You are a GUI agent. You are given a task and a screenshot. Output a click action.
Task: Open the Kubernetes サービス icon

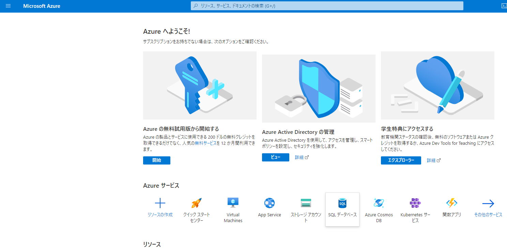(x=415, y=203)
